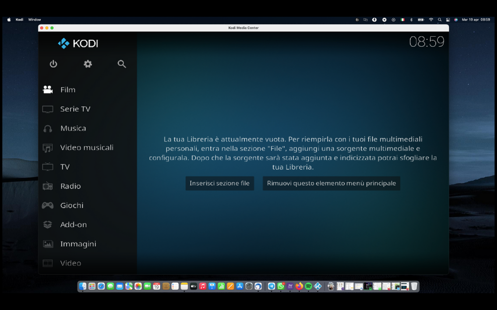
Task: Open FaceTime from the Dock
Action: click(x=148, y=286)
